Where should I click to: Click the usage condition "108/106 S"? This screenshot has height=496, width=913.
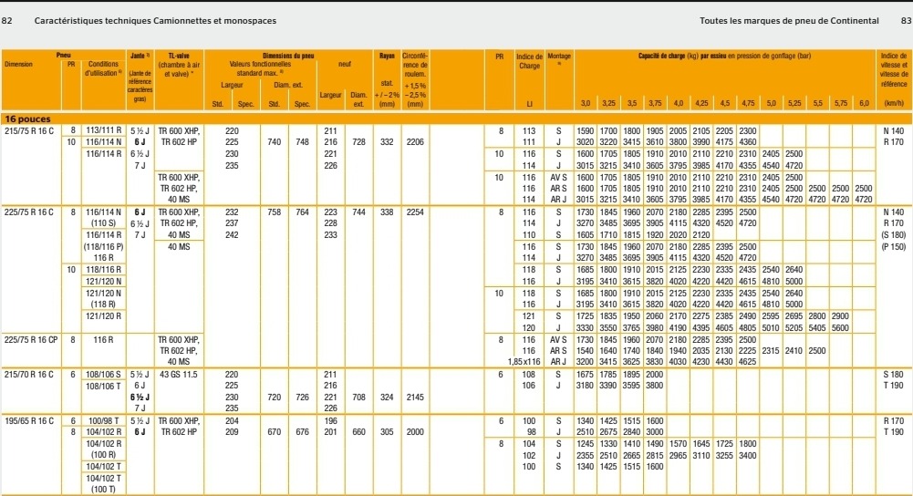pyautogui.click(x=104, y=375)
